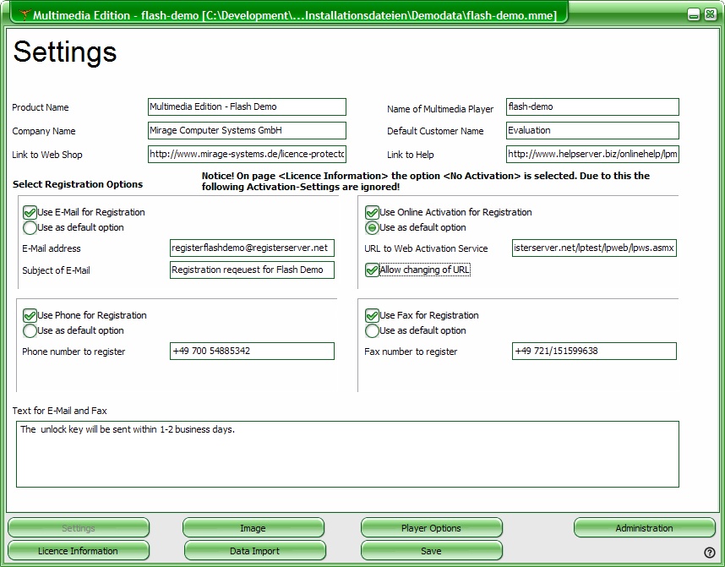Open the Licence Information page
Screen dimensions: 725x567
[x=78, y=551]
